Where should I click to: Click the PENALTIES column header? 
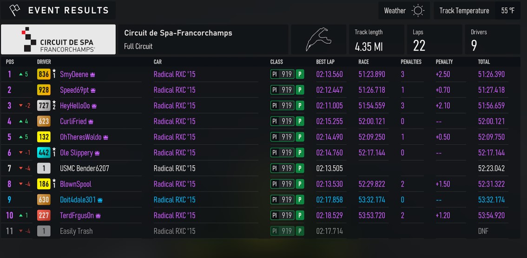(411, 62)
